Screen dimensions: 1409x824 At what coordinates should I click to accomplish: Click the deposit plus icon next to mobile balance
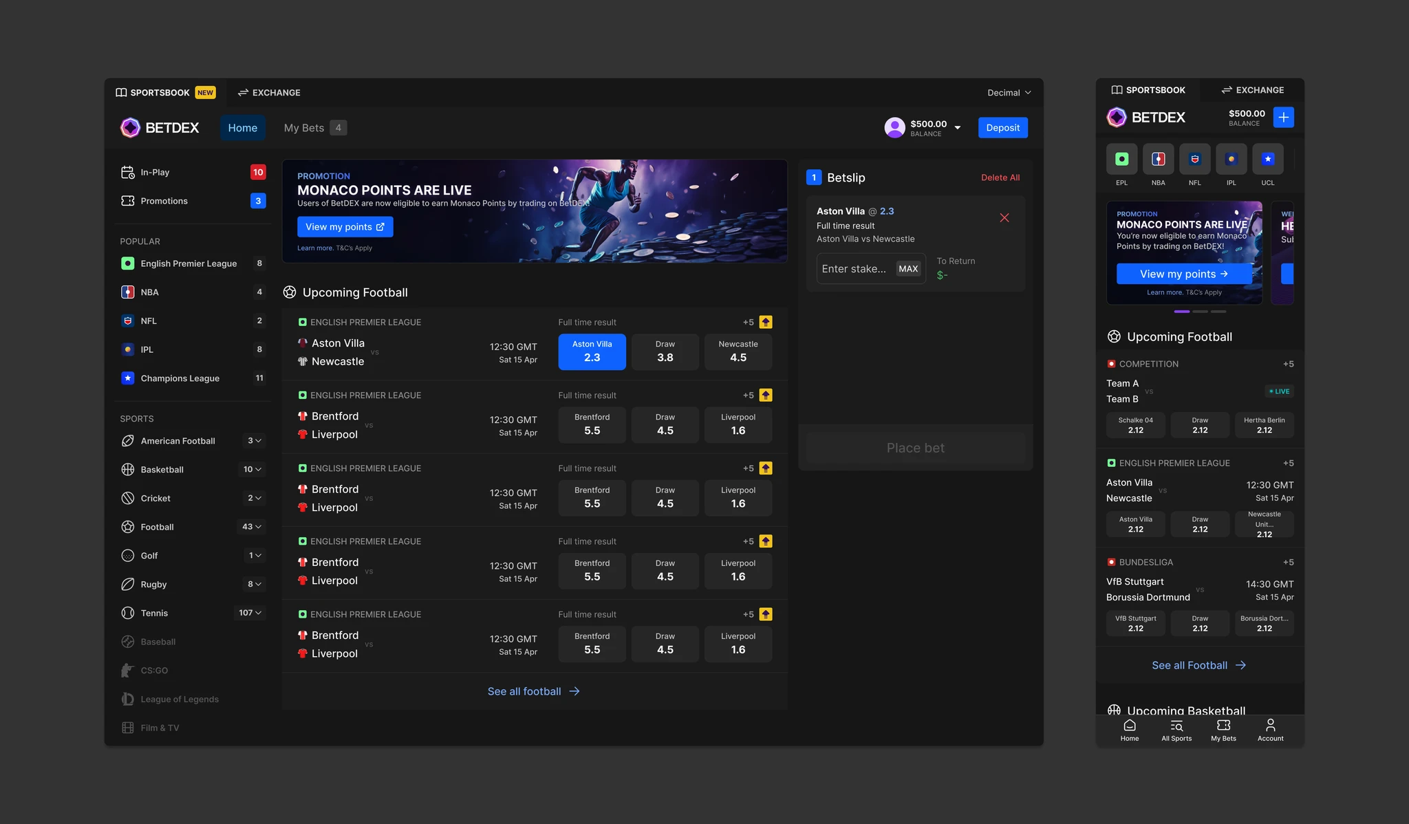tap(1284, 117)
